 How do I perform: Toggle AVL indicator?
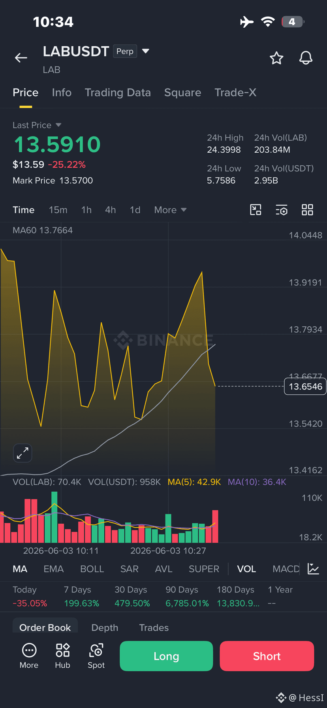click(163, 569)
